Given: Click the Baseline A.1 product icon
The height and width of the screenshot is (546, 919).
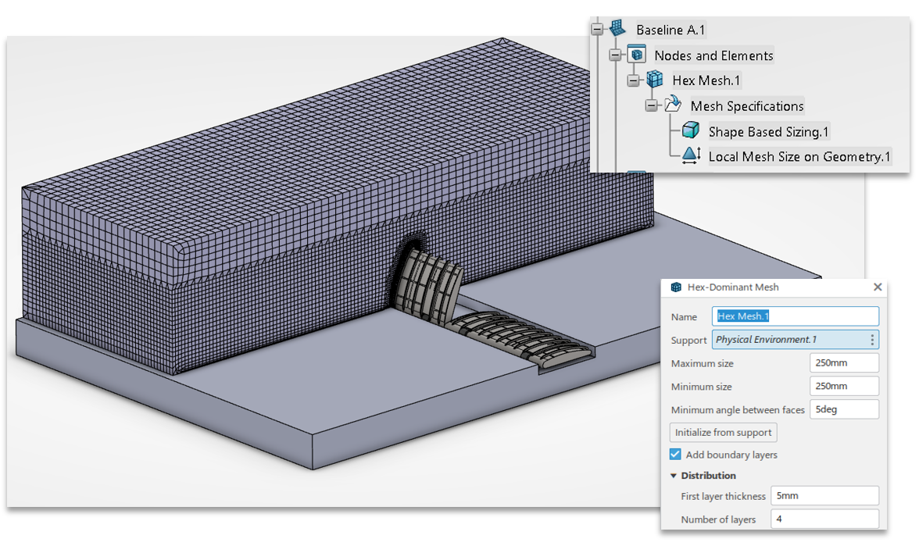Looking at the screenshot, I should pyautogui.click(x=617, y=29).
